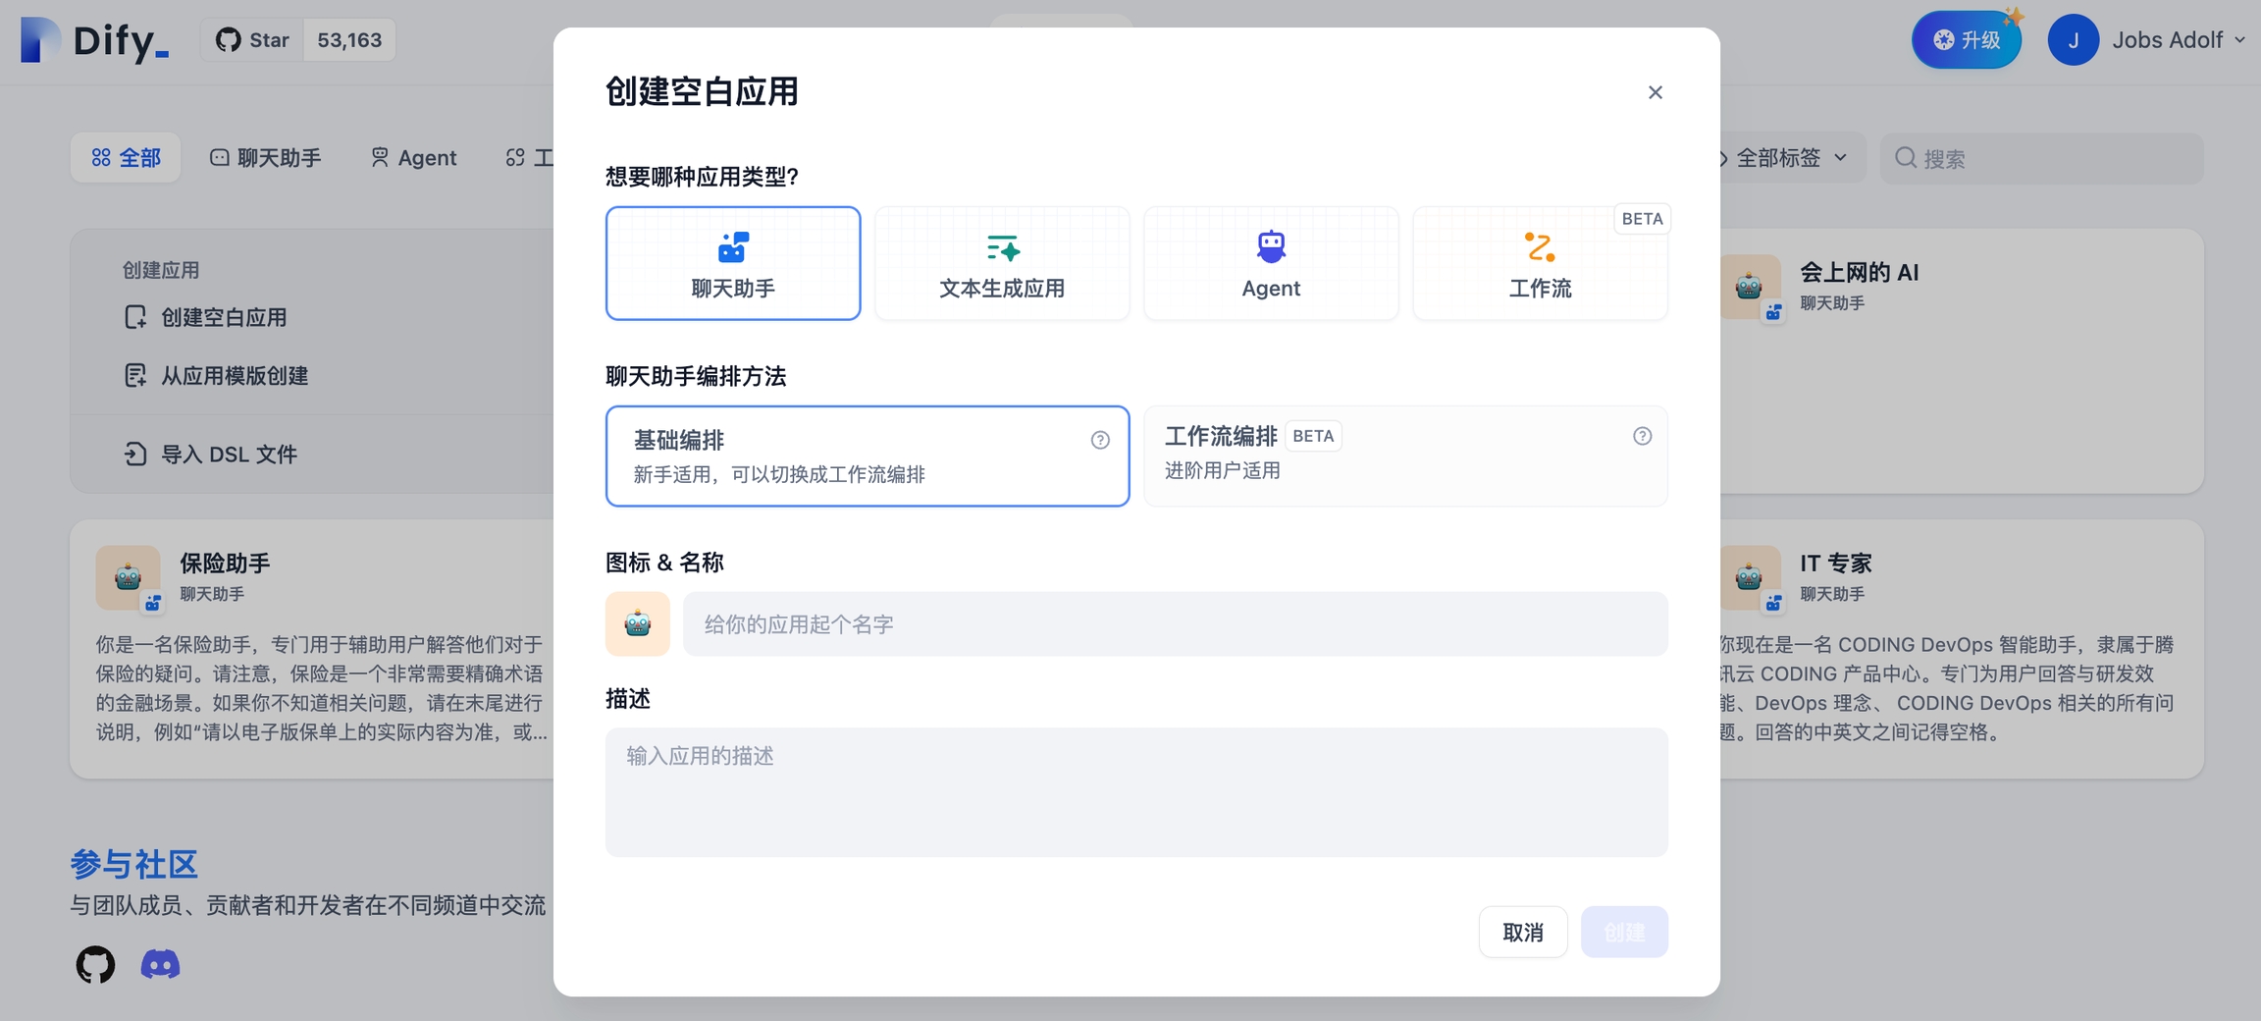Close the 创建空白应用 dialog

pyautogui.click(x=1655, y=92)
